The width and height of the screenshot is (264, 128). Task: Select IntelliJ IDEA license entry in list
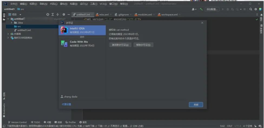(x=82, y=30)
